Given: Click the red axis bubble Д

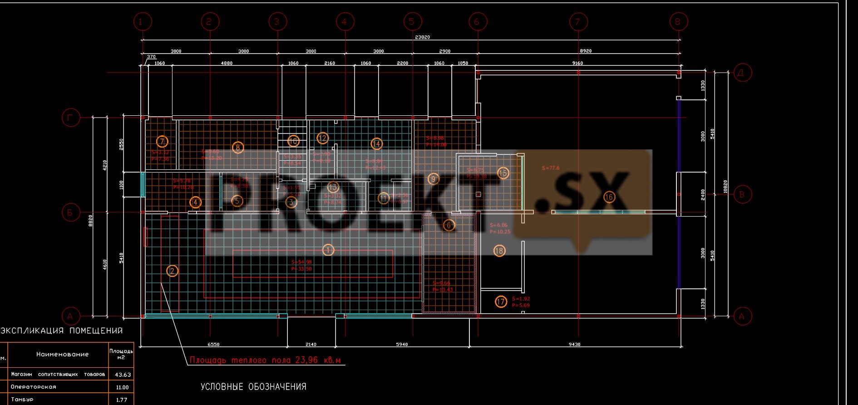Looking at the screenshot, I should coord(743,73).
